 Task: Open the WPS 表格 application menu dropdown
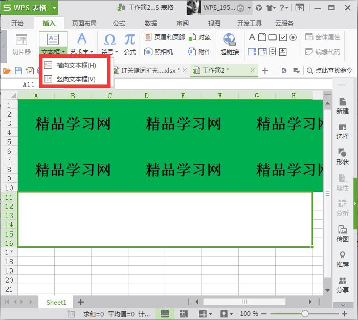(54, 8)
